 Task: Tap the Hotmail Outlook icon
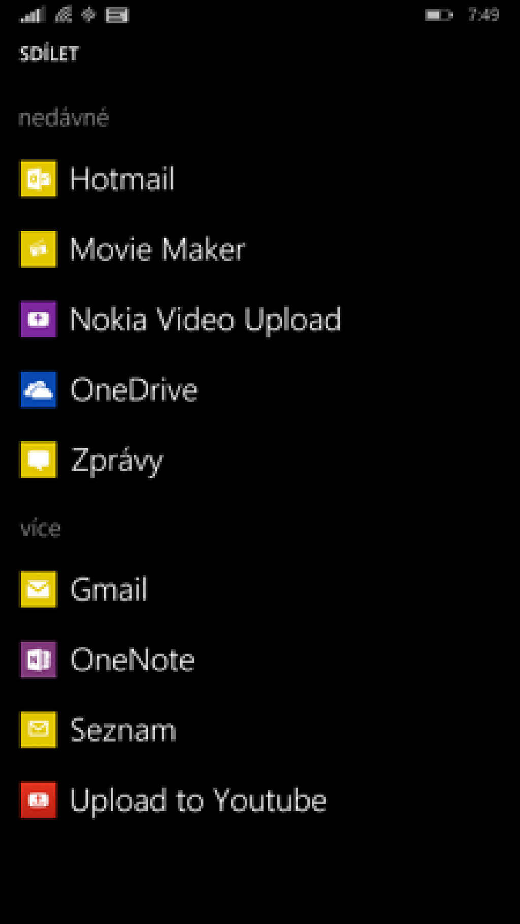[x=38, y=179]
